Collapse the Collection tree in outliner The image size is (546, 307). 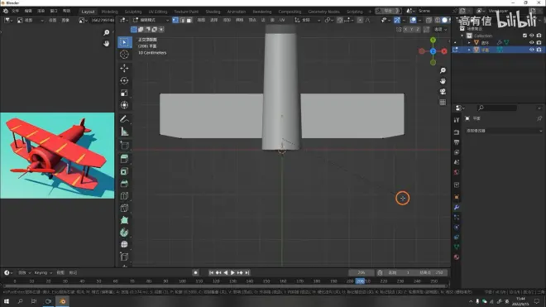click(462, 36)
